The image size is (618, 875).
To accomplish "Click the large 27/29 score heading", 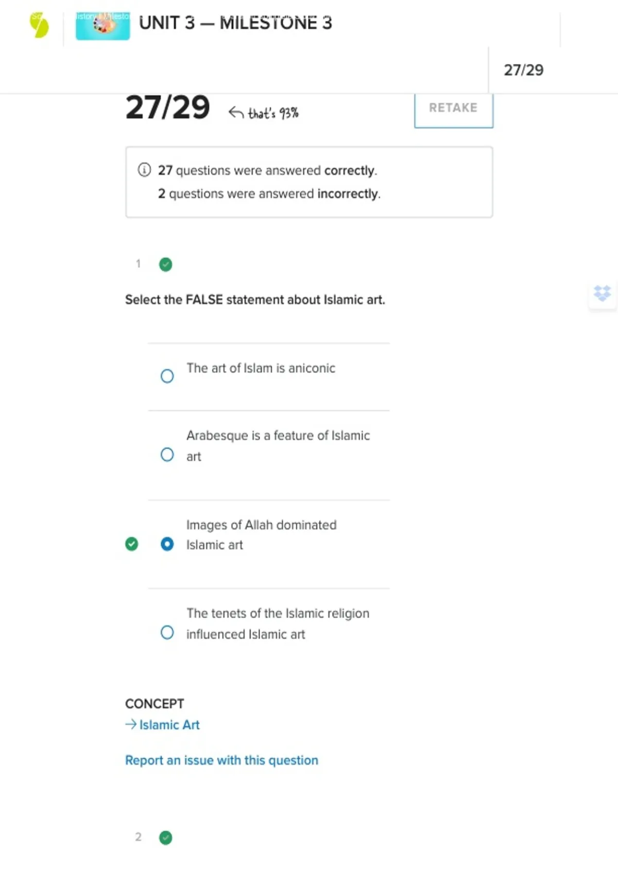I will tap(167, 108).
